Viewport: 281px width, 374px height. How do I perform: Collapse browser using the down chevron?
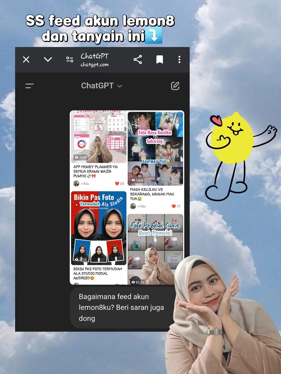pos(48,60)
